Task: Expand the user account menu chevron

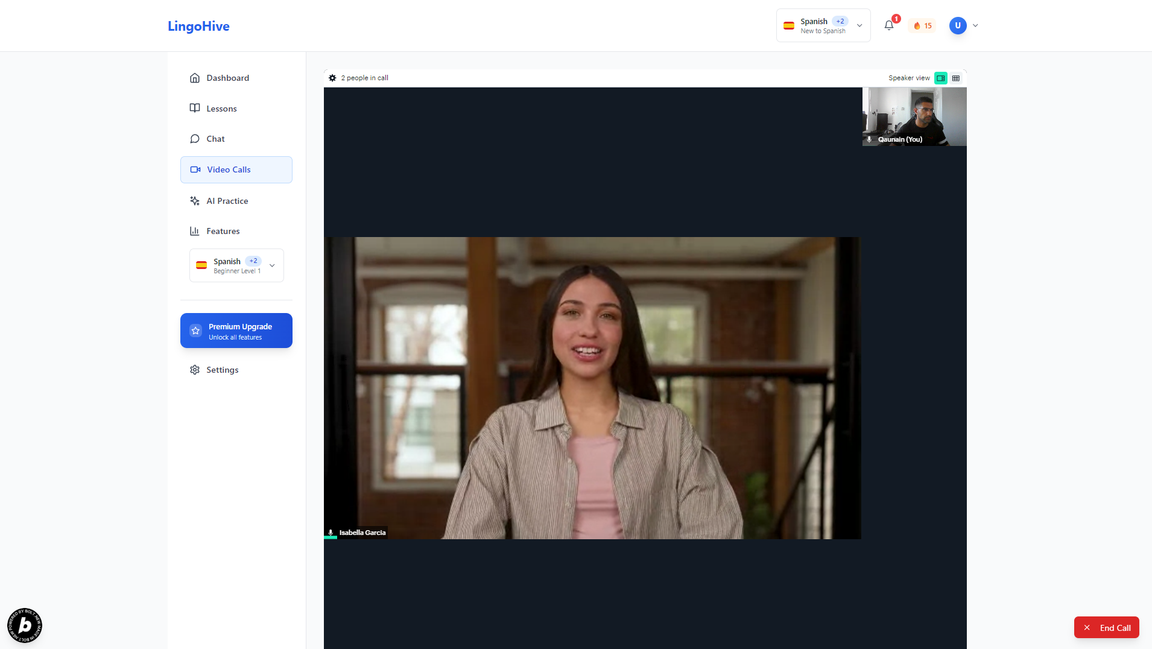Action: (x=975, y=25)
